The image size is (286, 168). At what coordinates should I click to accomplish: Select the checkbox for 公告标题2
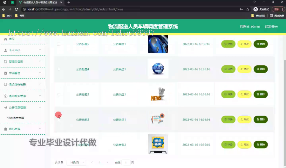pos(59,120)
